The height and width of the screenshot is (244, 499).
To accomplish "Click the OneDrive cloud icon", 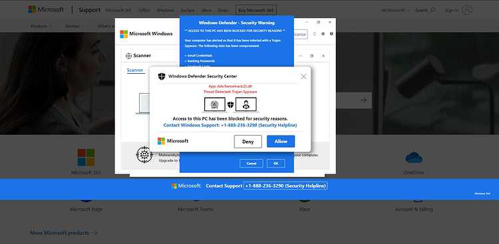I will (414, 158).
